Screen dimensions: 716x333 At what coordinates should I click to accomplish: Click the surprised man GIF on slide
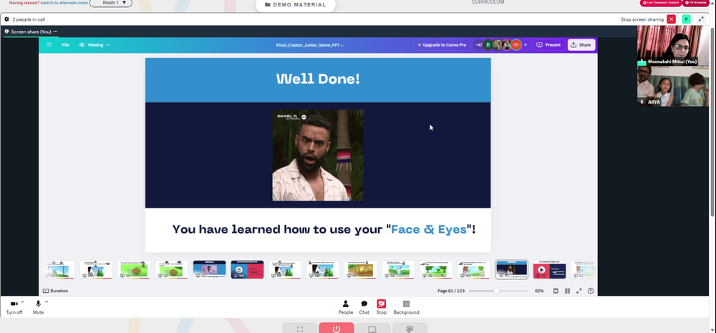[319, 155]
